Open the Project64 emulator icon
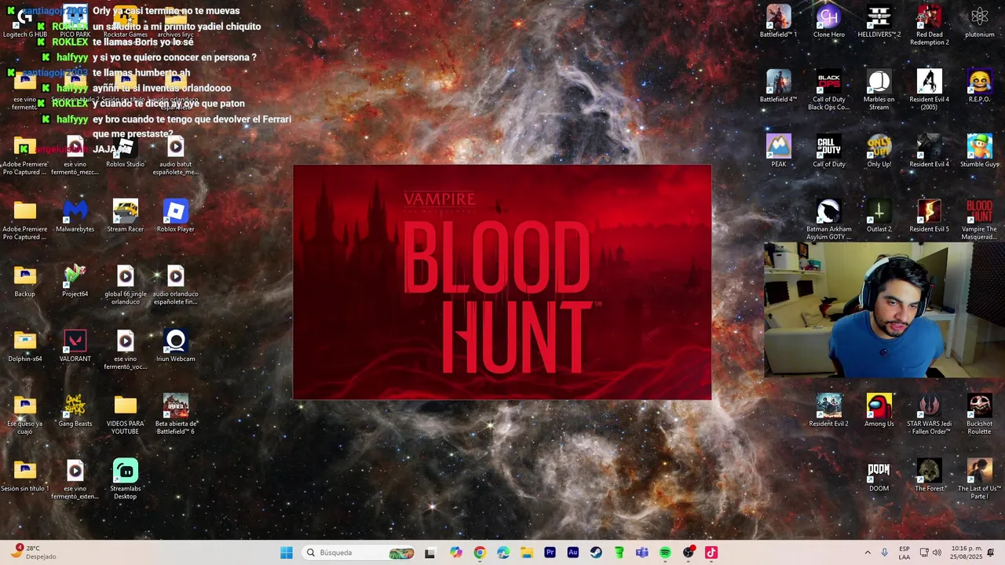Viewport: 1005px width, 565px height. pos(75,281)
